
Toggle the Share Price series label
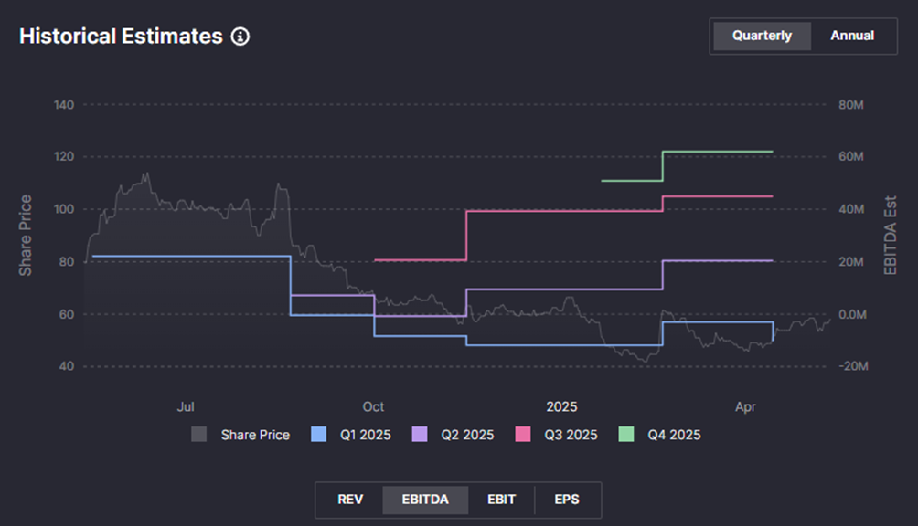[255, 435]
